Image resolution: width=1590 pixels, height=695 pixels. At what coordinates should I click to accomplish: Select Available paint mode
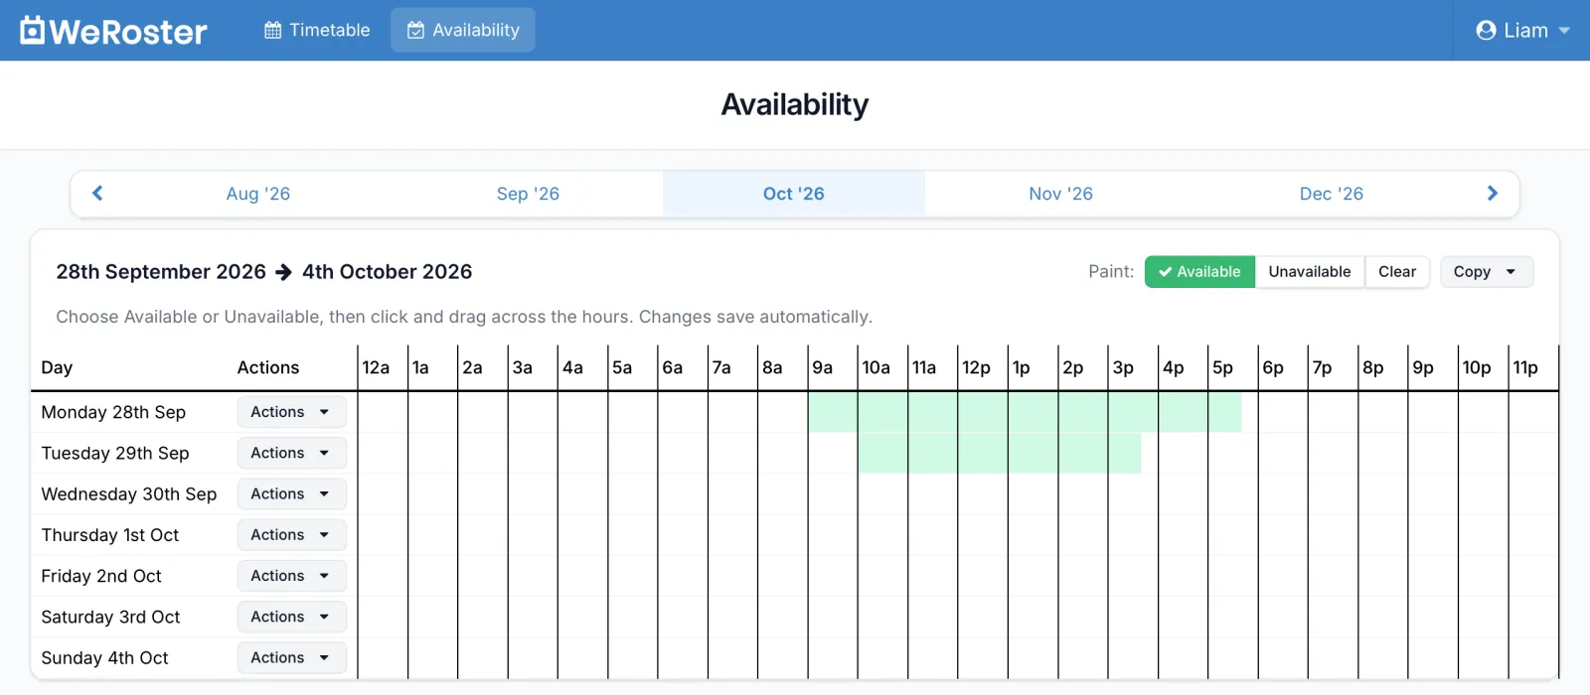pos(1199,272)
